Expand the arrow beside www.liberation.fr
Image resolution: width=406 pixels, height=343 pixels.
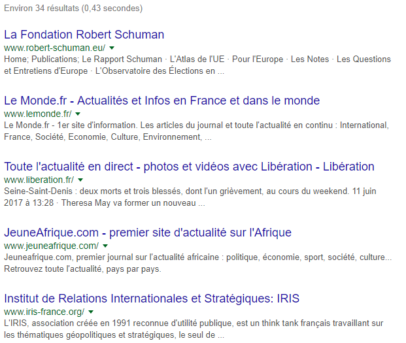[80, 180]
